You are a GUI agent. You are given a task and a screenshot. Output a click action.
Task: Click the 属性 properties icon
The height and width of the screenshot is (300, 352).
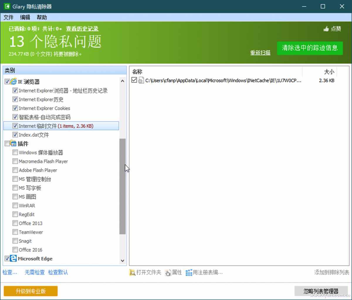tap(168, 273)
